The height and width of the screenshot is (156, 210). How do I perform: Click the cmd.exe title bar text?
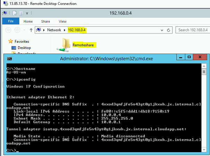[x=107, y=59]
